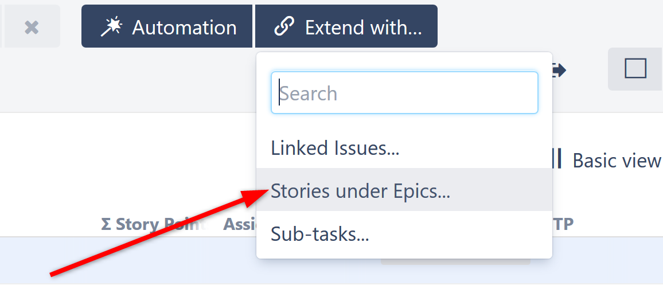This screenshot has width=663, height=289.
Task: Toggle the Extend with... dropdown button
Action: pos(346,27)
